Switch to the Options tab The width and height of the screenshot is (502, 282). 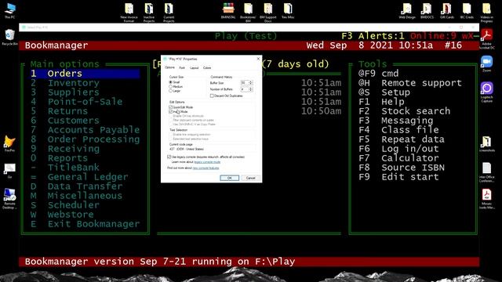coord(169,67)
